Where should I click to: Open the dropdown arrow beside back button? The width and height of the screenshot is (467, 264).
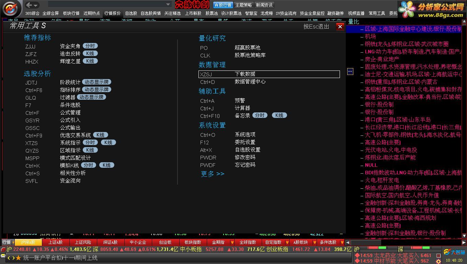tap(36, 5)
